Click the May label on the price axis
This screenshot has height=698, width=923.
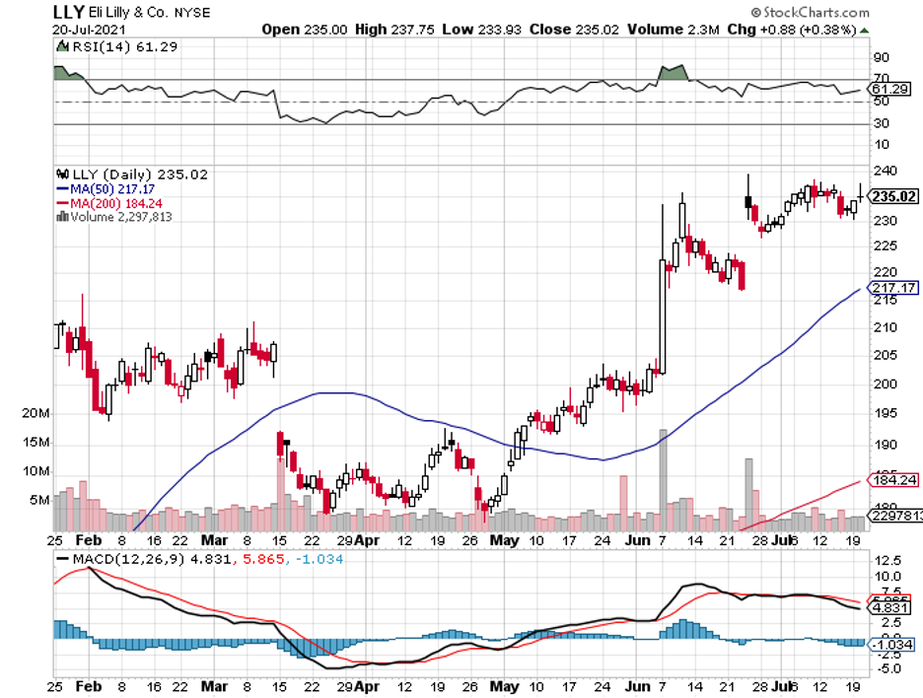pos(505,540)
